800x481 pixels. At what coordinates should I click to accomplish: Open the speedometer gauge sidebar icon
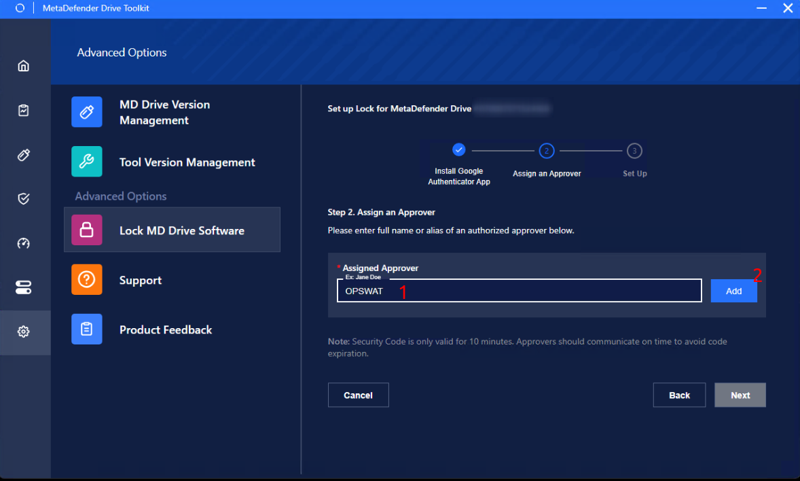24,243
